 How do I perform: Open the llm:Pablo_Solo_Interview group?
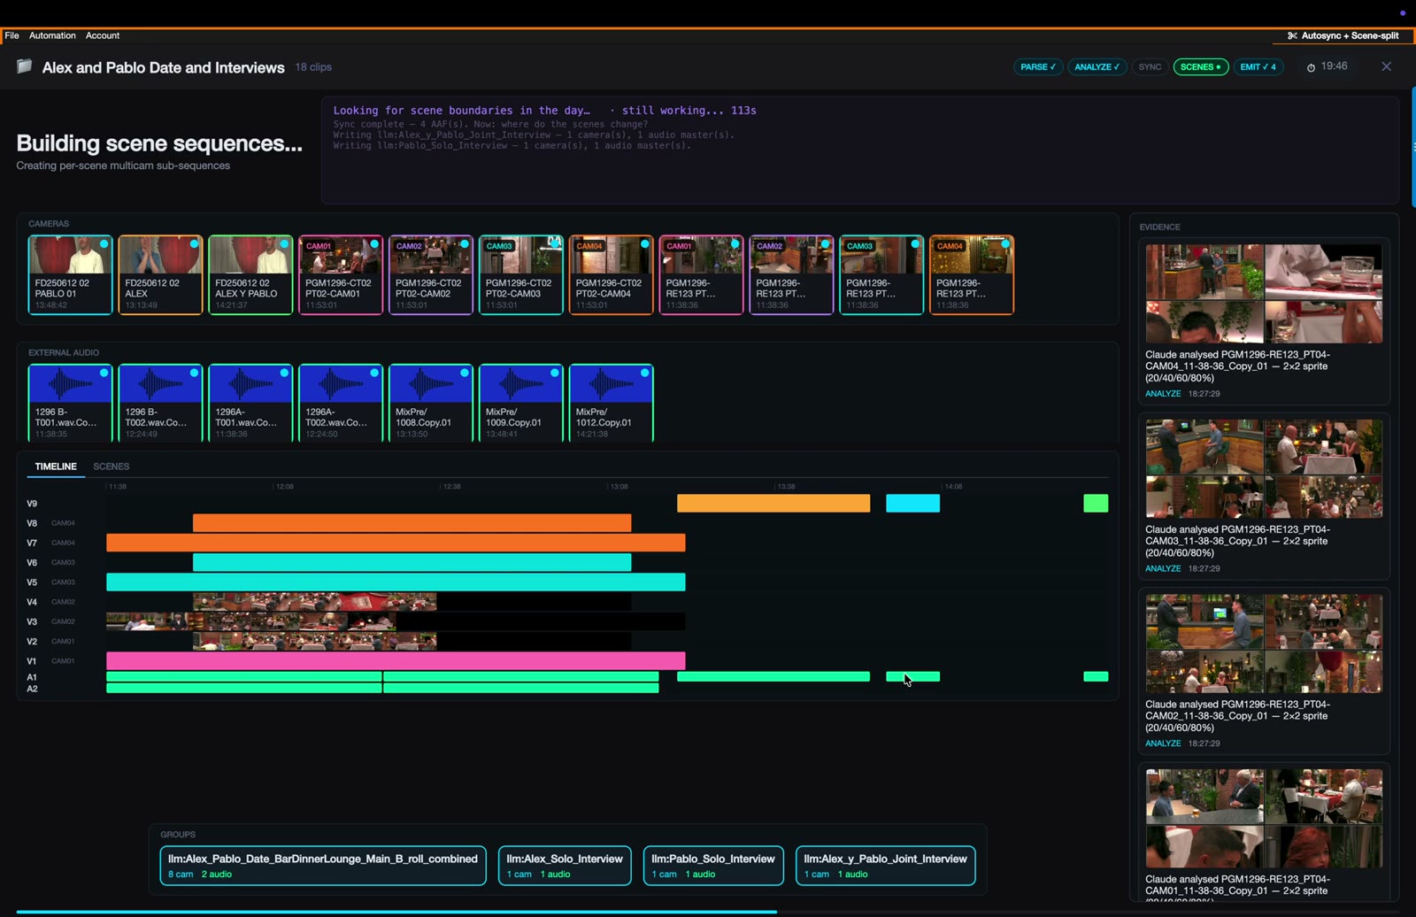[713, 866]
